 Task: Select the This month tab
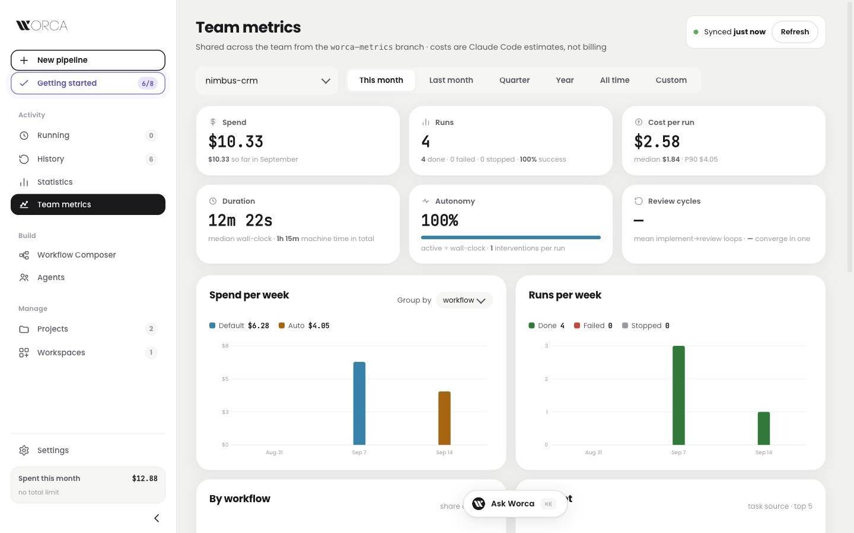tap(381, 81)
